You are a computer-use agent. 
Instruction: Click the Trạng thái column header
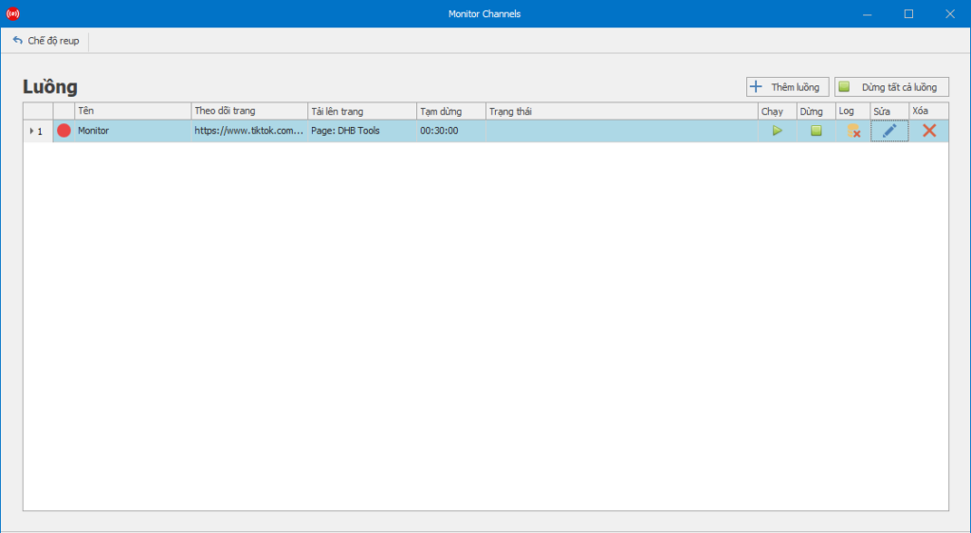click(x=621, y=111)
